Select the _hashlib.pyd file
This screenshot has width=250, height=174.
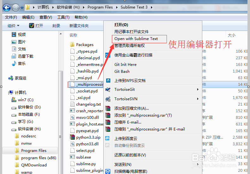click(84, 71)
